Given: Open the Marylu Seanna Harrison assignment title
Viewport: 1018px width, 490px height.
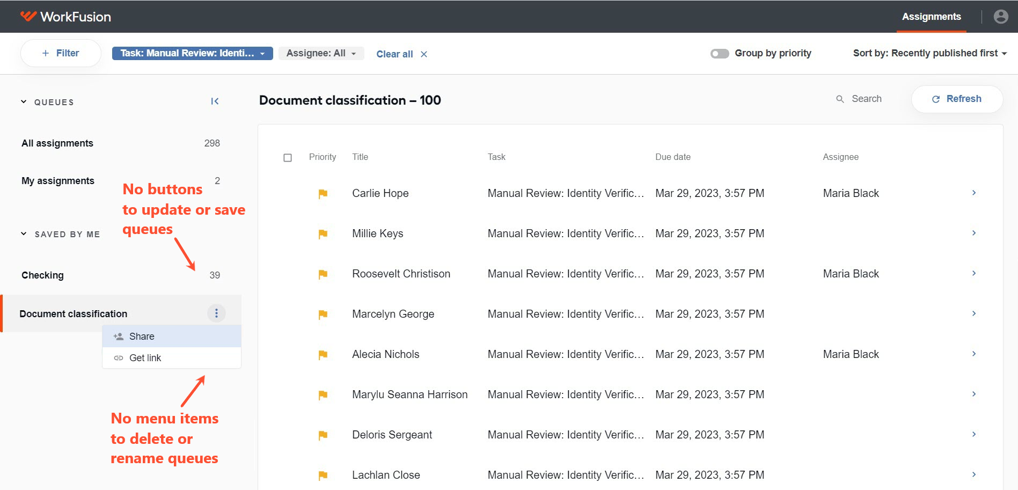Looking at the screenshot, I should click(410, 394).
